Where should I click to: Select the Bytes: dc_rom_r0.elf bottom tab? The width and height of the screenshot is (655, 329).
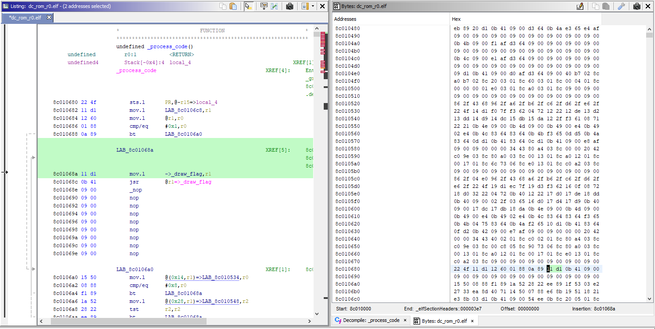click(x=444, y=321)
